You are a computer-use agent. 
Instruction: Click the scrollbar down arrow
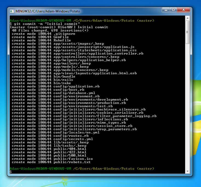pos(188,171)
